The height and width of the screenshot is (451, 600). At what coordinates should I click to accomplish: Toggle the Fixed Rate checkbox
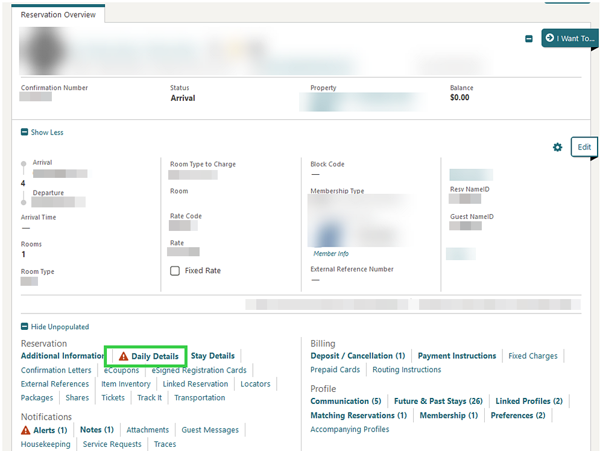175,271
